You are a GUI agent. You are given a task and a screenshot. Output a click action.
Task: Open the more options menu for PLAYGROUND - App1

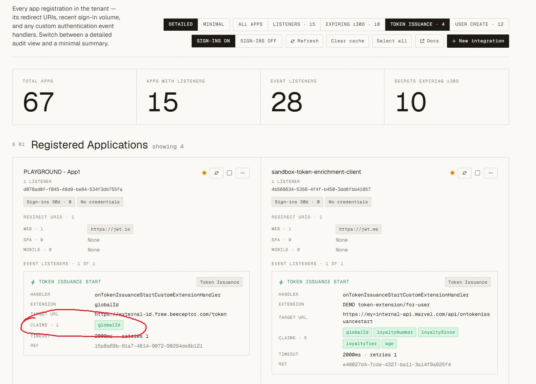click(242, 173)
